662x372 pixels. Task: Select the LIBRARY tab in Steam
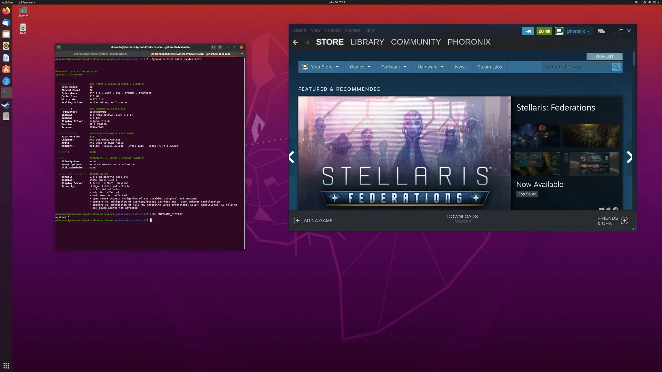[367, 41]
